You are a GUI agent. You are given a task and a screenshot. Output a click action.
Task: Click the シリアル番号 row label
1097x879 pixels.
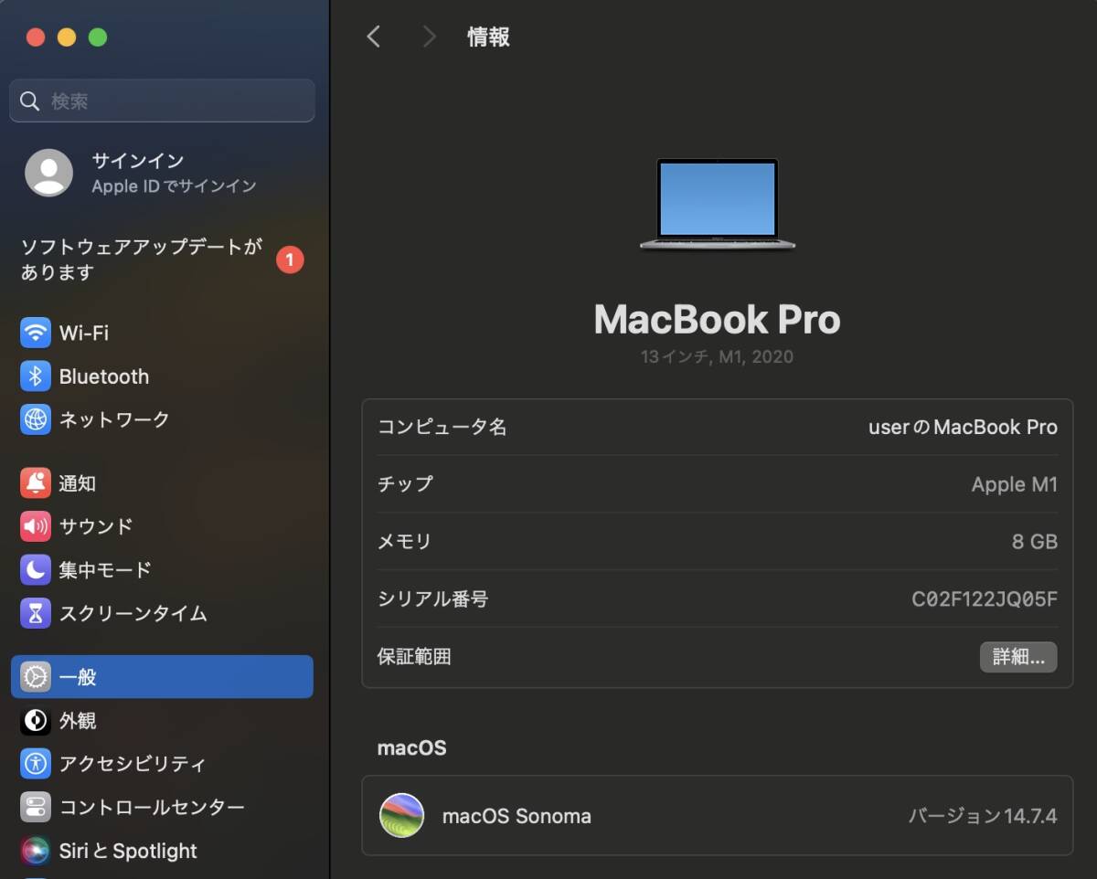433,599
